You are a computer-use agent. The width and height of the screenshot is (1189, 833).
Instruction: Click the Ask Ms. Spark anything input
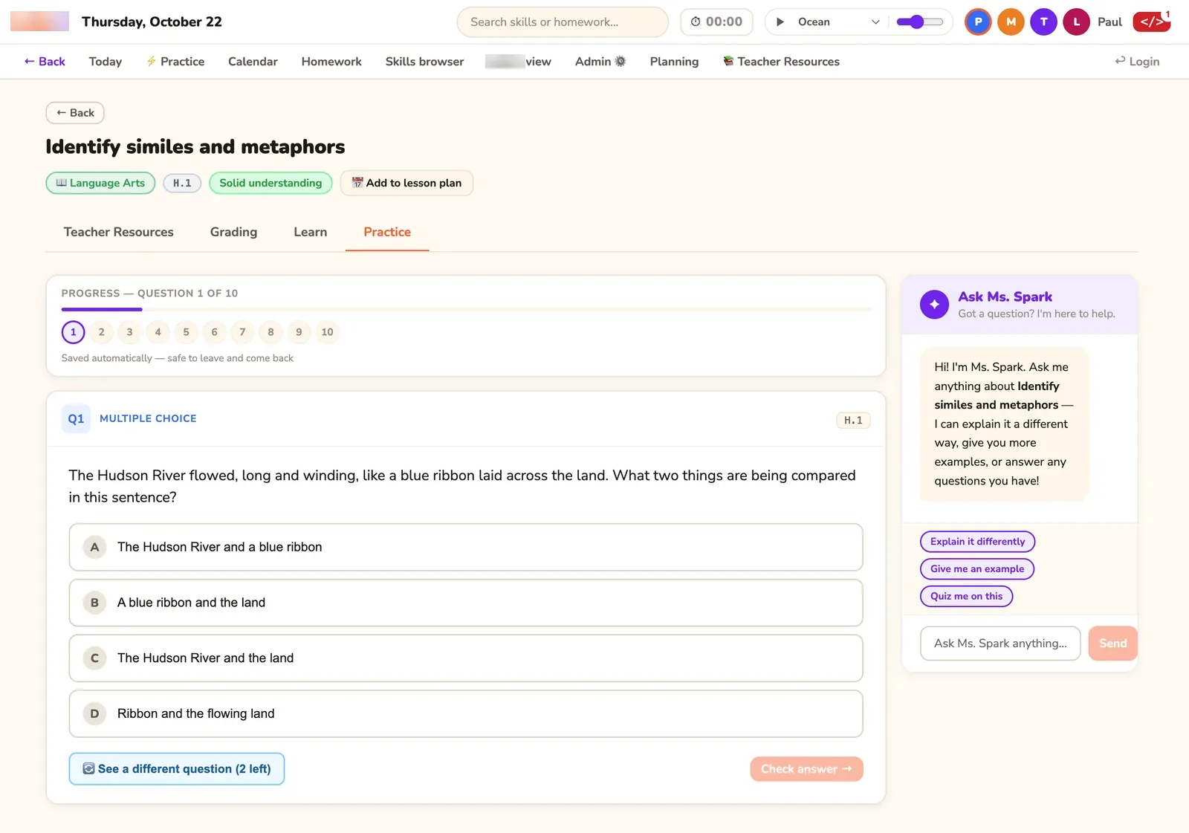click(x=1000, y=644)
